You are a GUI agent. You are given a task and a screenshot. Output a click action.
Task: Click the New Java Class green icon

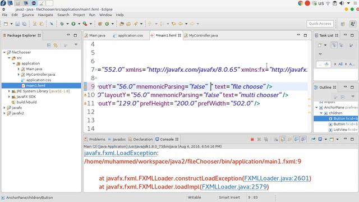107,24
